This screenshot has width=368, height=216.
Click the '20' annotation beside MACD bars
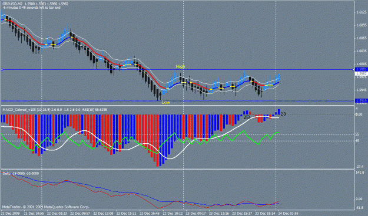pyautogui.click(x=283, y=114)
